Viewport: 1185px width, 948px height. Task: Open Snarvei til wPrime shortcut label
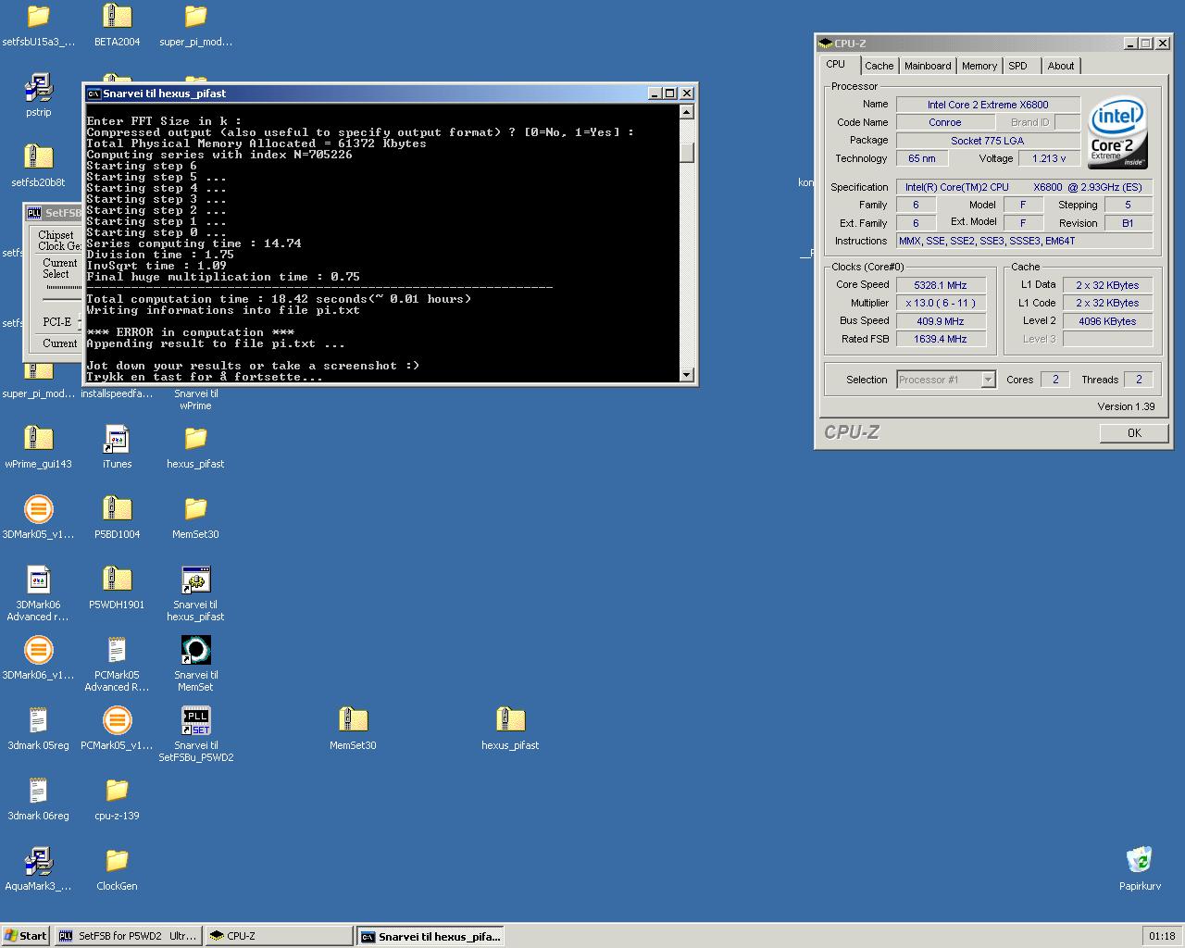tap(195, 399)
